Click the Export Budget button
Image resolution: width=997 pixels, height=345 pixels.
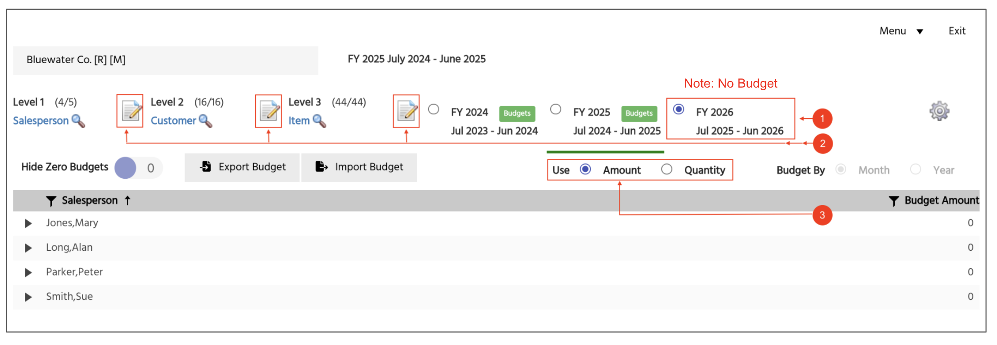click(x=242, y=167)
